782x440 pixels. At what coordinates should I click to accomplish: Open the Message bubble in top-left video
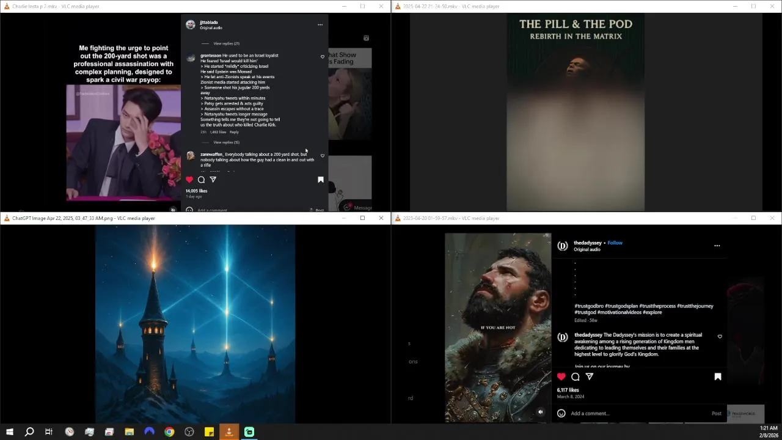point(357,207)
